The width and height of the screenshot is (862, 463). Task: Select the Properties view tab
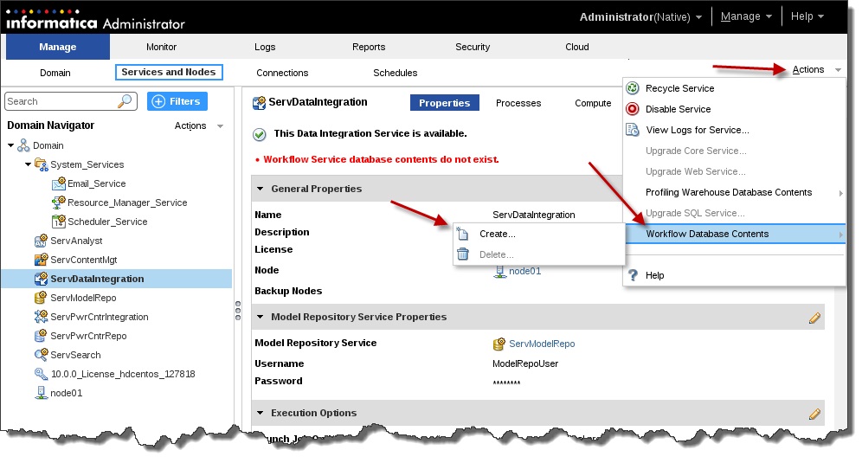tap(444, 103)
